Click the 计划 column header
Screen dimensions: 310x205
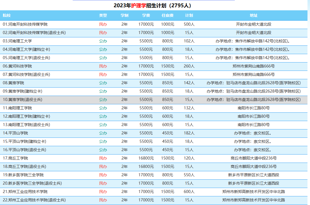pos(189,15)
